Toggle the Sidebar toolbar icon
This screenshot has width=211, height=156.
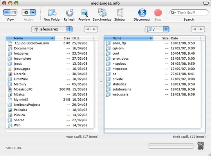[120, 12]
